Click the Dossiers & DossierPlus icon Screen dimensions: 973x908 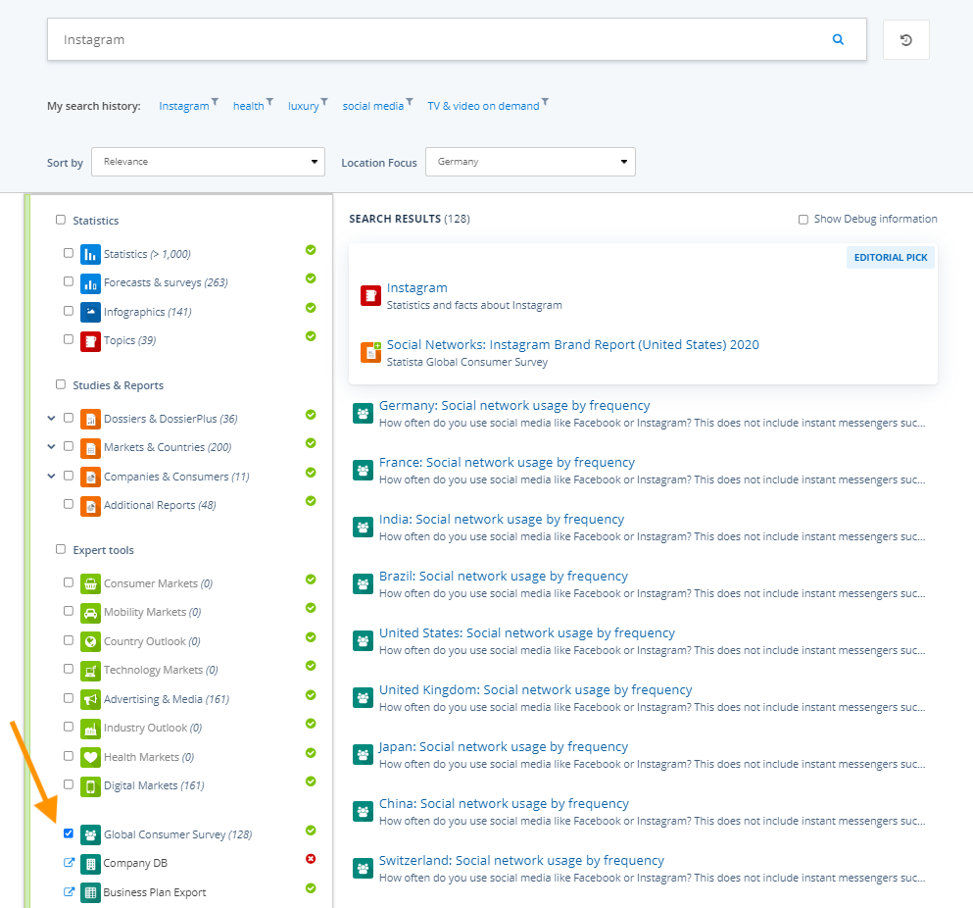pos(90,420)
